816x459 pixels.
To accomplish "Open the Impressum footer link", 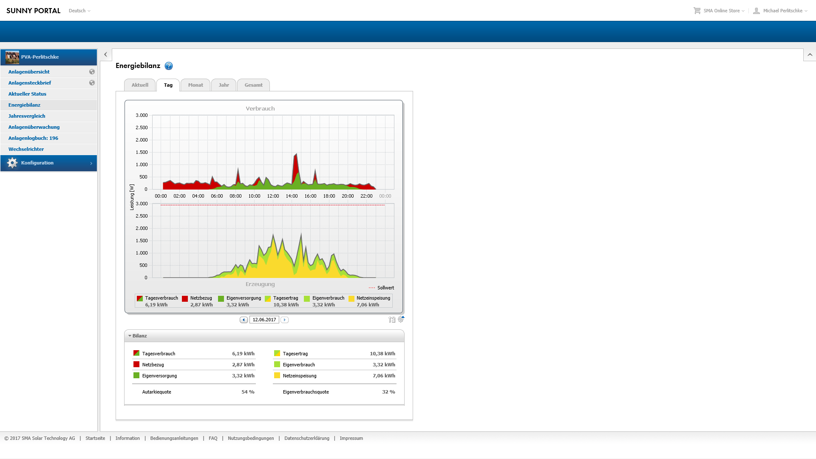I will coord(351,438).
